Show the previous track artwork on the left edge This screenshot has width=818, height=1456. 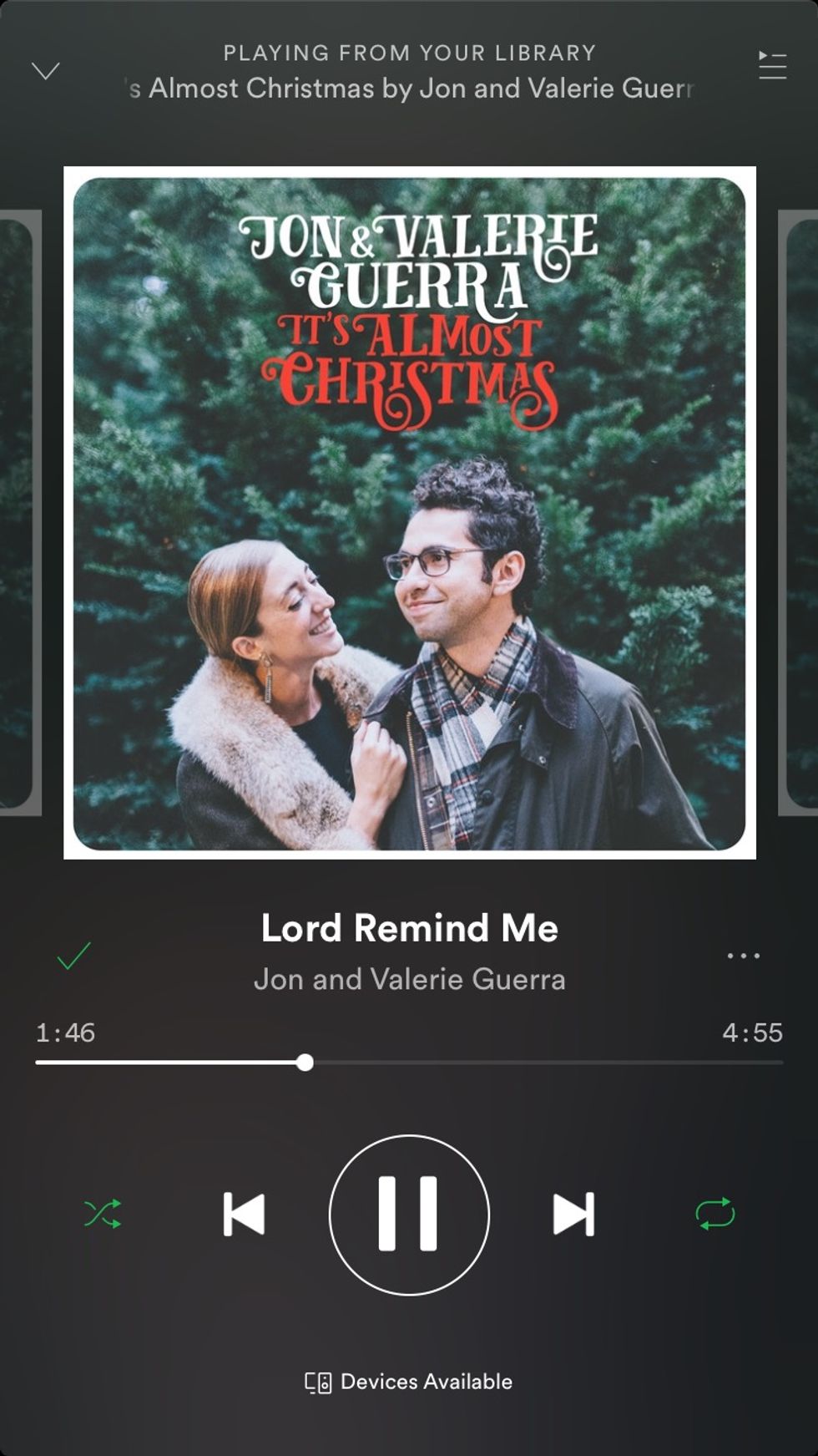20,513
